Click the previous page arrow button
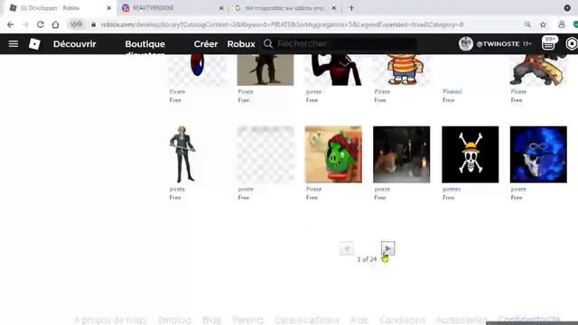 (x=347, y=248)
